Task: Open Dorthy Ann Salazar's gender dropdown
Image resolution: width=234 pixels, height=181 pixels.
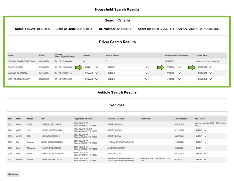Action: (x=92, y=79)
